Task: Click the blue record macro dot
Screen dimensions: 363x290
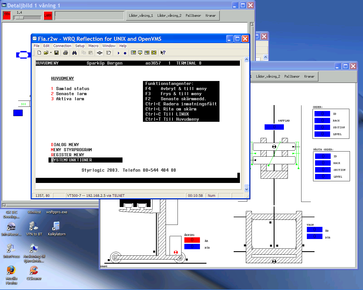Action: pyautogui.click(x=125, y=53)
